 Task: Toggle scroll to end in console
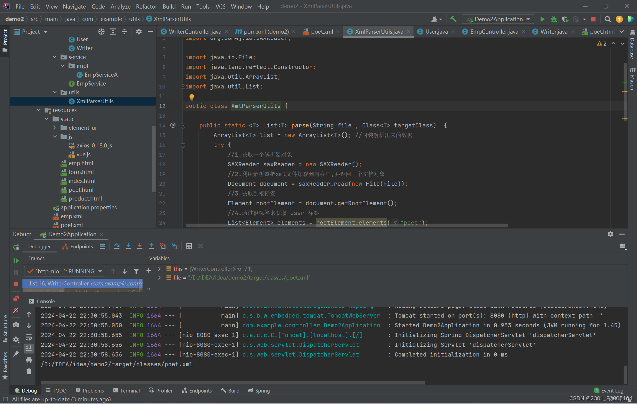click(x=29, y=349)
